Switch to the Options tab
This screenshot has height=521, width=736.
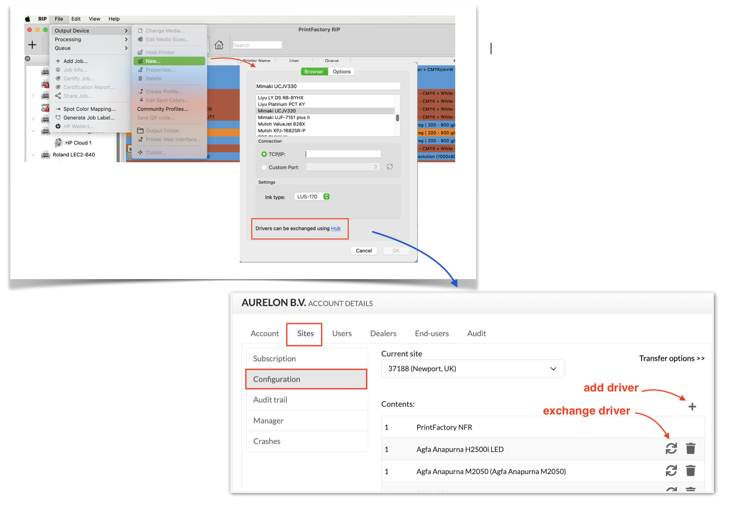342,71
